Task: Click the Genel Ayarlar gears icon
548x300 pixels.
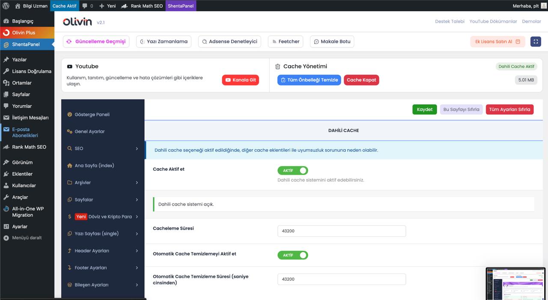Action: coord(70,132)
